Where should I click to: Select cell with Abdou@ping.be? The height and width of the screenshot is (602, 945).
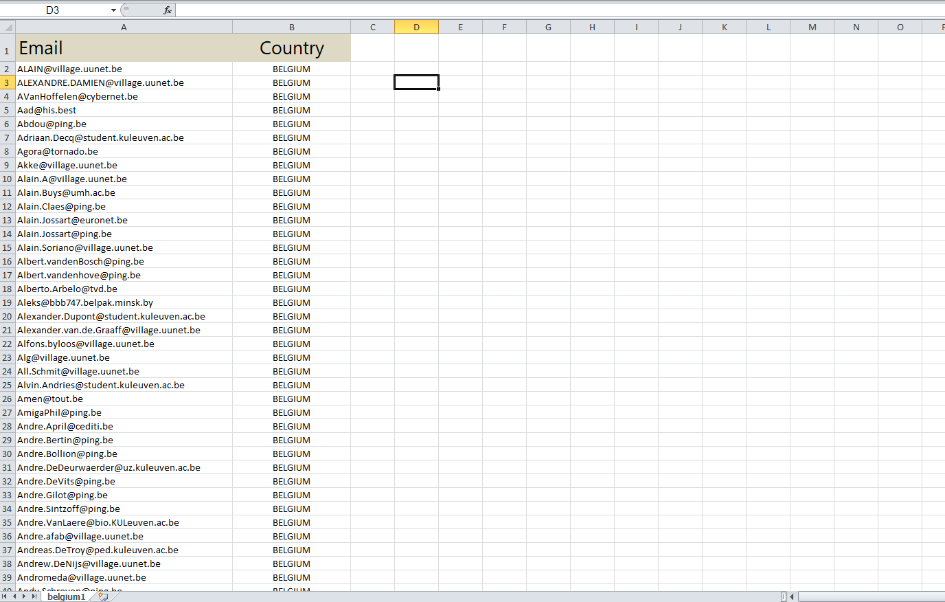coord(124,124)
